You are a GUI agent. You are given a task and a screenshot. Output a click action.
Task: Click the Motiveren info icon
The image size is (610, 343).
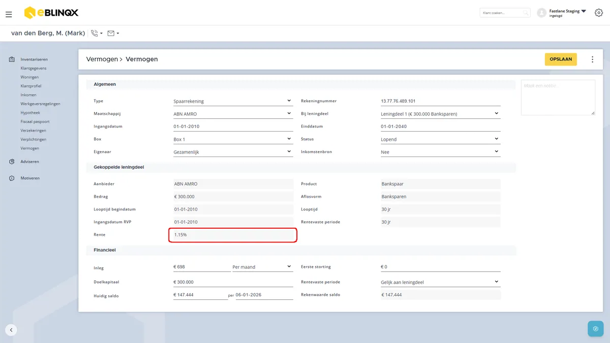point(12,178)
